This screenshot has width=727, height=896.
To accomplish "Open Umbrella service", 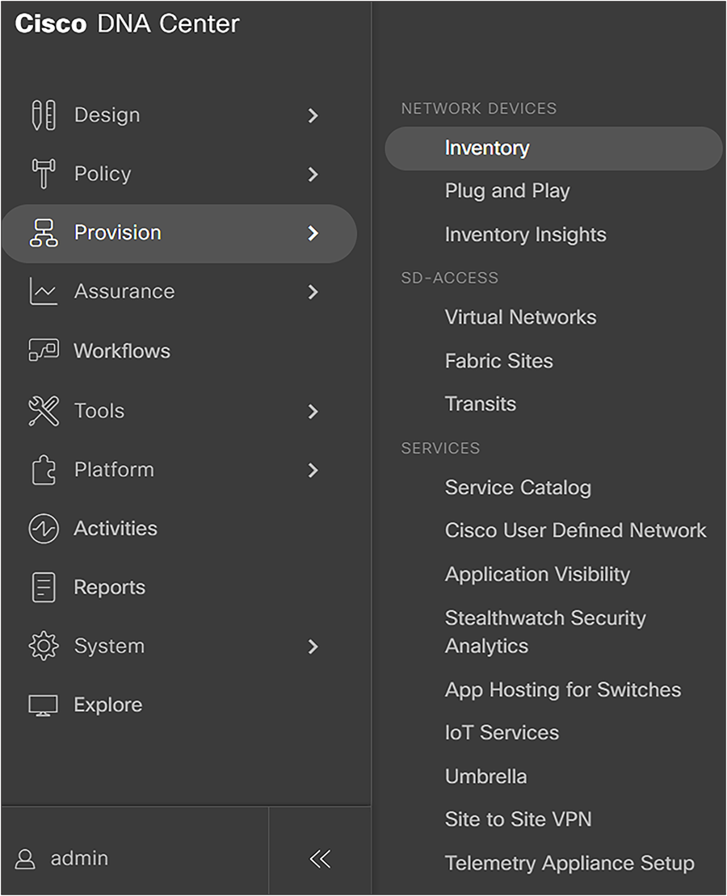I will tap(485, 777).
